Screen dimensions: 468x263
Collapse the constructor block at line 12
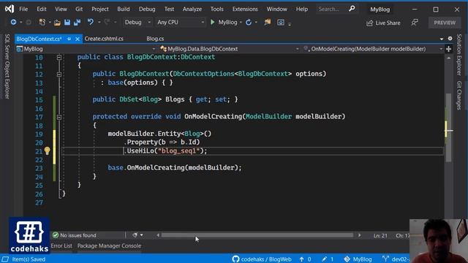pyautogui.click(x=59, y=75)
